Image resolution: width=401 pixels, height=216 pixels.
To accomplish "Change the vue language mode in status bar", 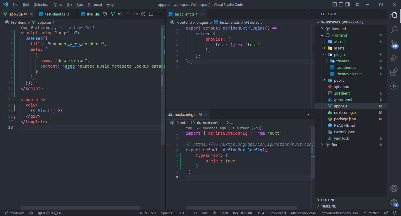I will pyautogui.click(x=205, y=213).
